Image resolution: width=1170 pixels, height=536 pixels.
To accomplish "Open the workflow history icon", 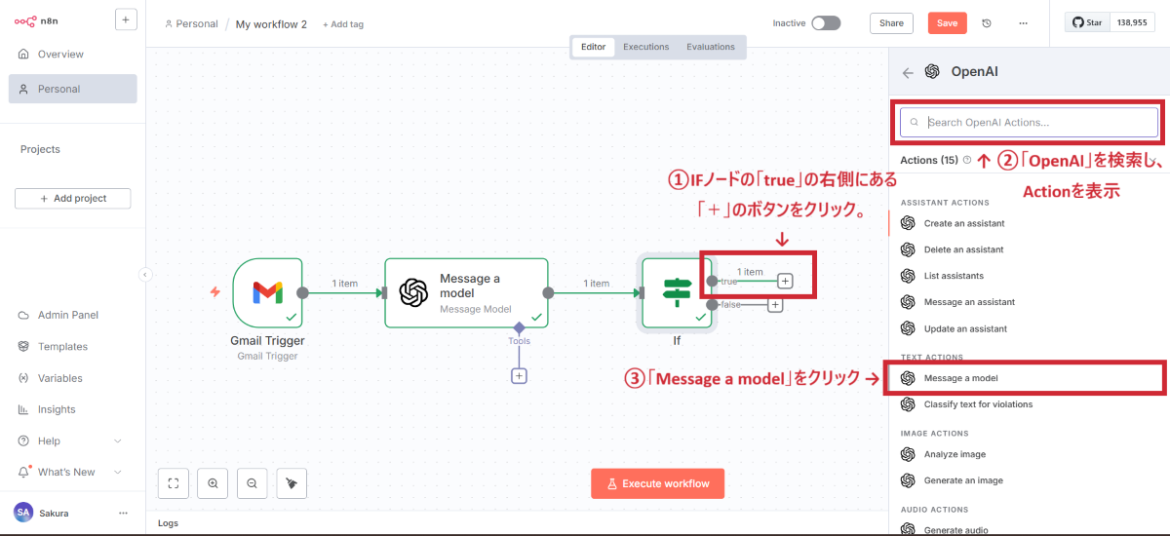I will pyautogui.click(x=987, y=23).
